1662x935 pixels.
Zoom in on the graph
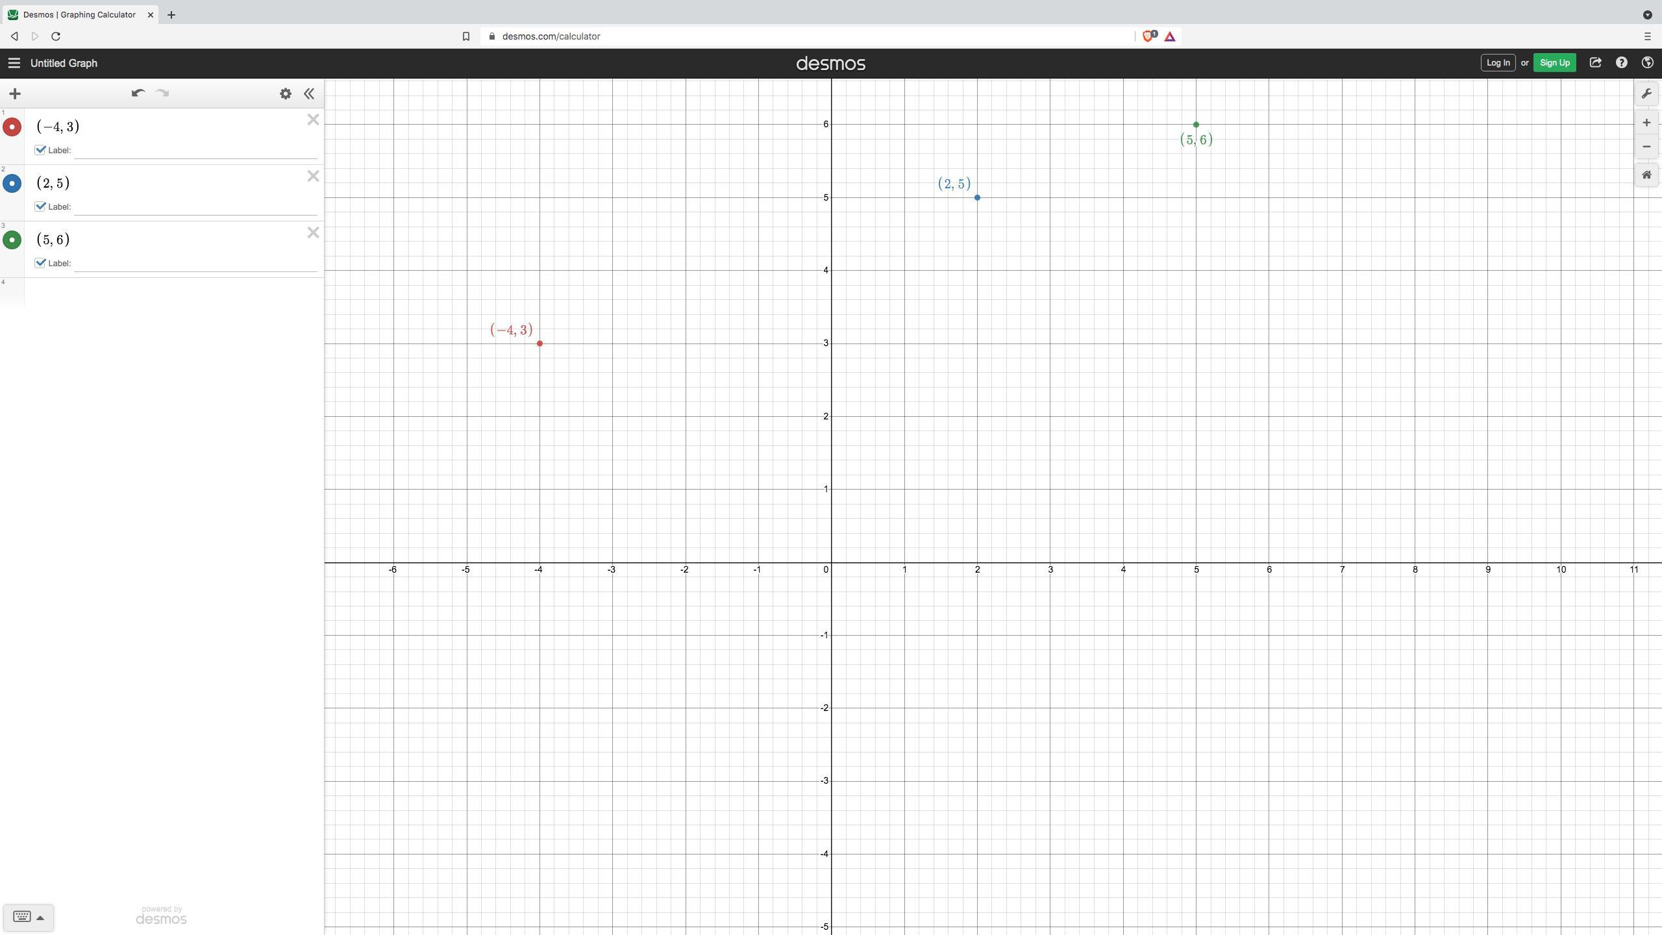click(1646, 123)
